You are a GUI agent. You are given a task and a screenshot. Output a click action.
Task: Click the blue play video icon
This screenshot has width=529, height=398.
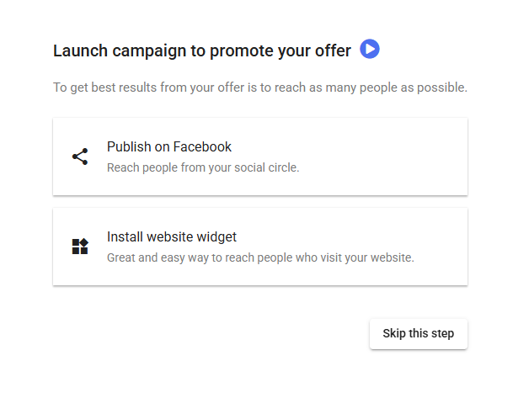coord(370,50)
